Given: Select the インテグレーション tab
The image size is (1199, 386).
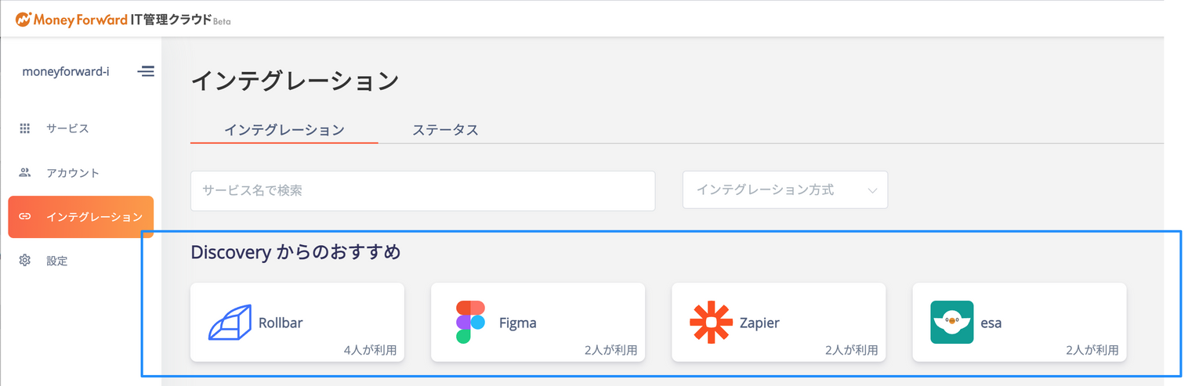Looking at the screenshot, I should click(284, 130).
